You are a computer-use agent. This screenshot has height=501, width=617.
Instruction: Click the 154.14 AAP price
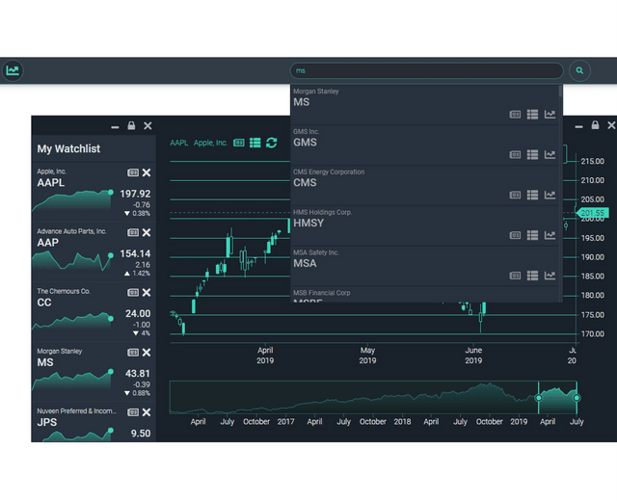[x=135, y=253]
